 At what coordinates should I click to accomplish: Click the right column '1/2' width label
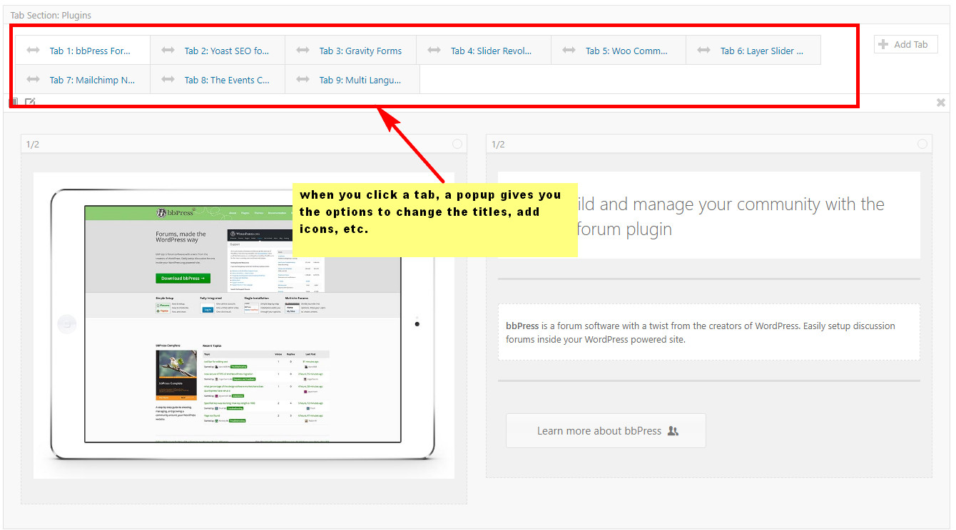(498, 144)
